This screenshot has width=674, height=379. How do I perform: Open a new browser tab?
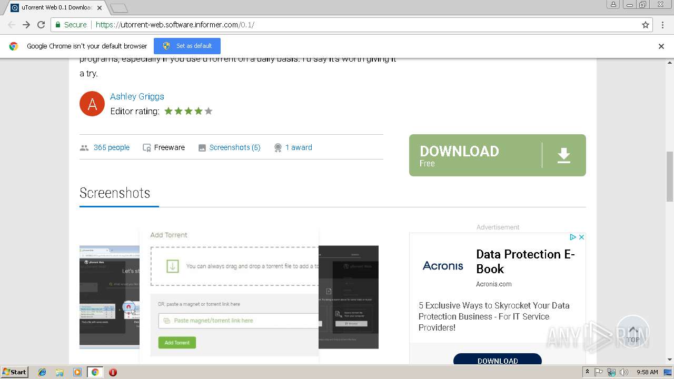119,8
